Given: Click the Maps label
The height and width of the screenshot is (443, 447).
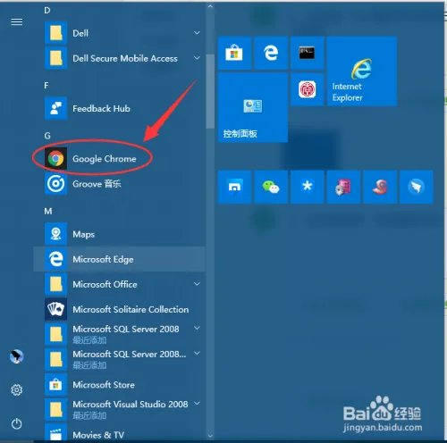Looking at the screenshot, I should [83, 234].
